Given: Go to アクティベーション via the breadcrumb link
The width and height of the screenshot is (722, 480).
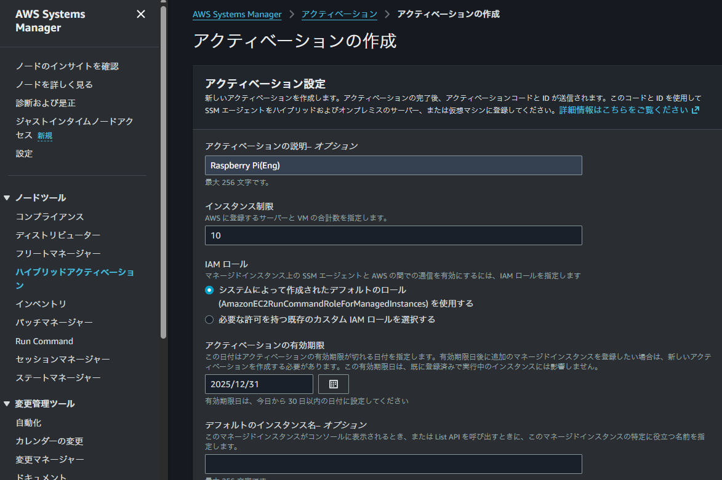Looking at the screenshot, I should click(x=339, y=14).
